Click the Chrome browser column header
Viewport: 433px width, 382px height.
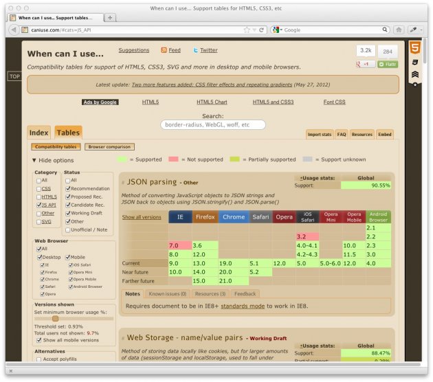click(x=234, y=217)
